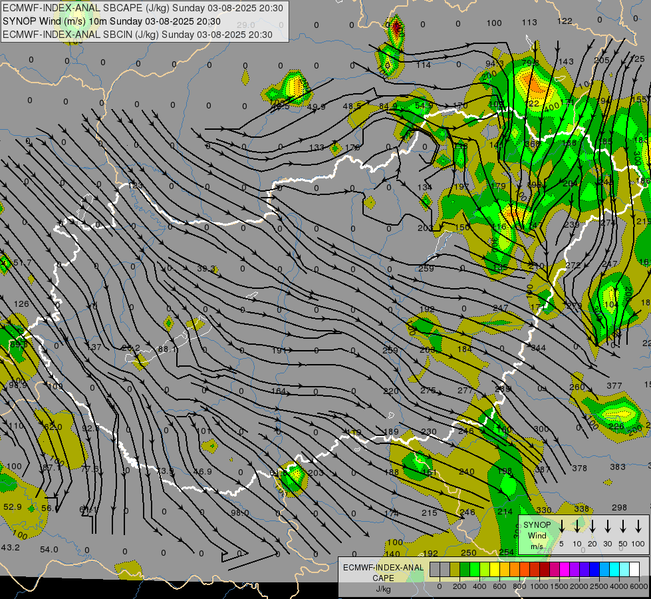Select the bright magenta CAPE legend swatch
The image size is (651, 599).
pos(565,570)
